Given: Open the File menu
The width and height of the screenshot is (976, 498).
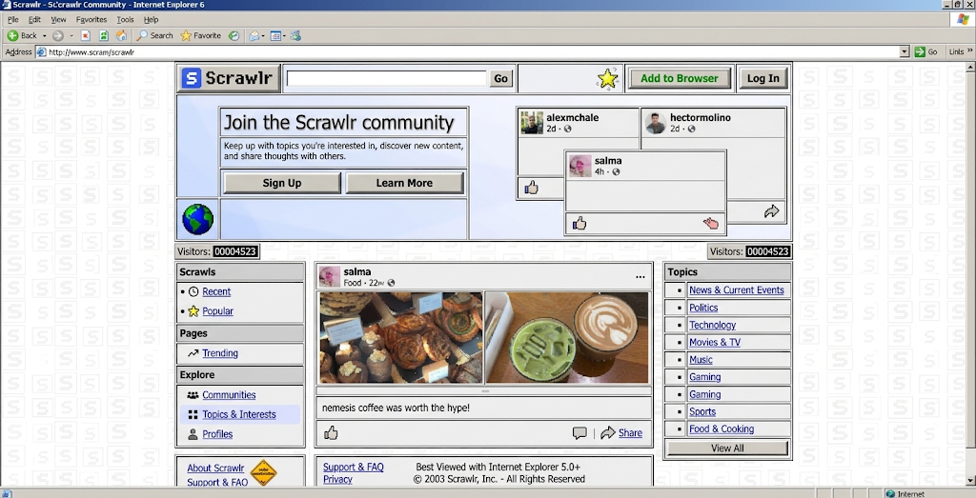Looking at the screenshot, I should pos(13,20).
